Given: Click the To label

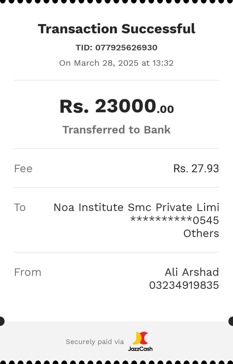Looking at the screenshot, I should (x=20, y=207).
